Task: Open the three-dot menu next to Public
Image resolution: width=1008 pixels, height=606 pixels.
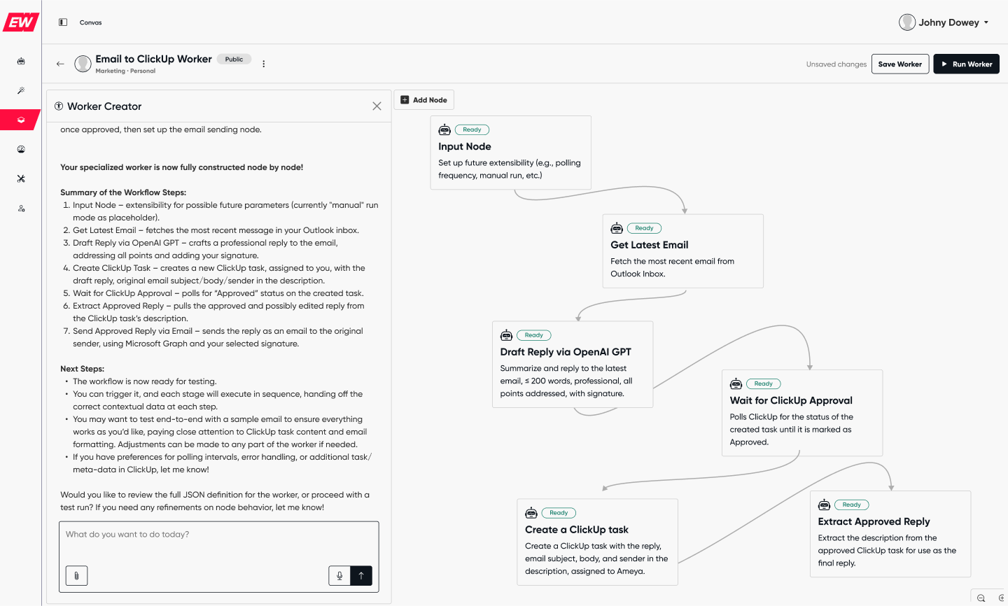Action: (263, 64)
